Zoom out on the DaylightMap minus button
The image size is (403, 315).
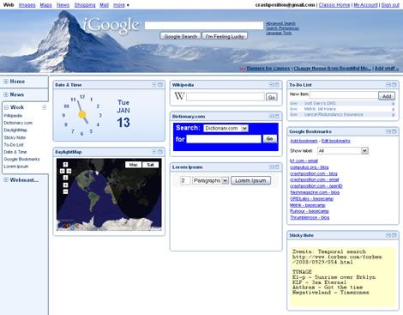pyautogui.click(x=65, y=191)
